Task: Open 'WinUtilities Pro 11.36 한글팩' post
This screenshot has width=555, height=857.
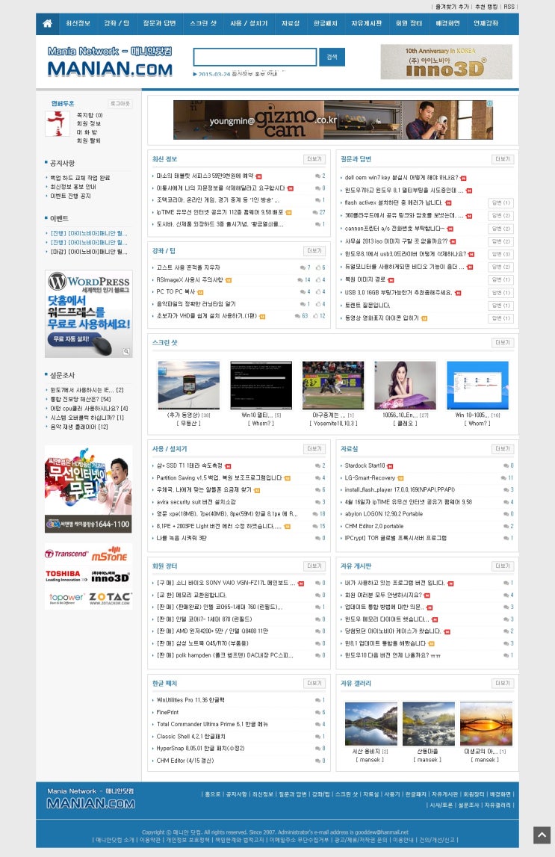Action: (x=190, y=700)
